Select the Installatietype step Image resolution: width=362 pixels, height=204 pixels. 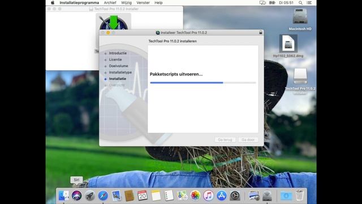[x=120, y=73]
